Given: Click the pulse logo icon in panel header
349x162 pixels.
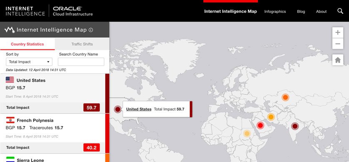Looking at the screenshot, I should coord(9,30).
